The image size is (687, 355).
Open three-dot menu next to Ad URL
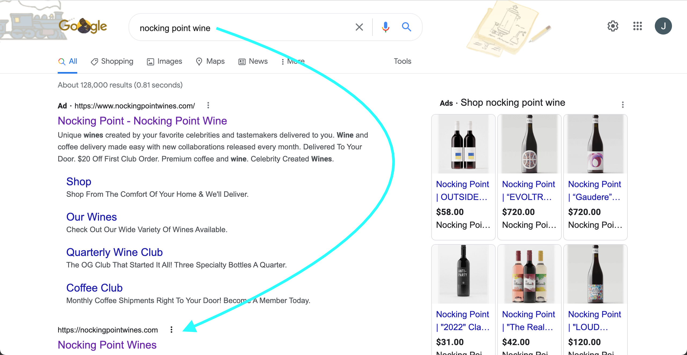(208, 105)
